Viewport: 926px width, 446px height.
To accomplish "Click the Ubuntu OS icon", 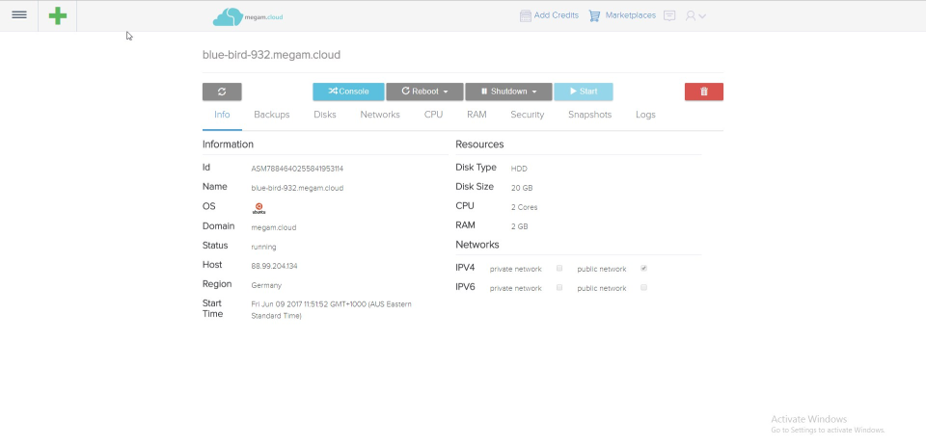I will (259, 208).
